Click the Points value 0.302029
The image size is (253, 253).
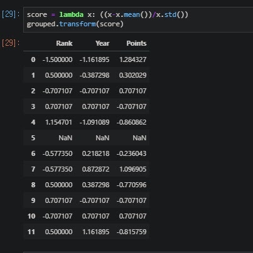tap(133, 75)
